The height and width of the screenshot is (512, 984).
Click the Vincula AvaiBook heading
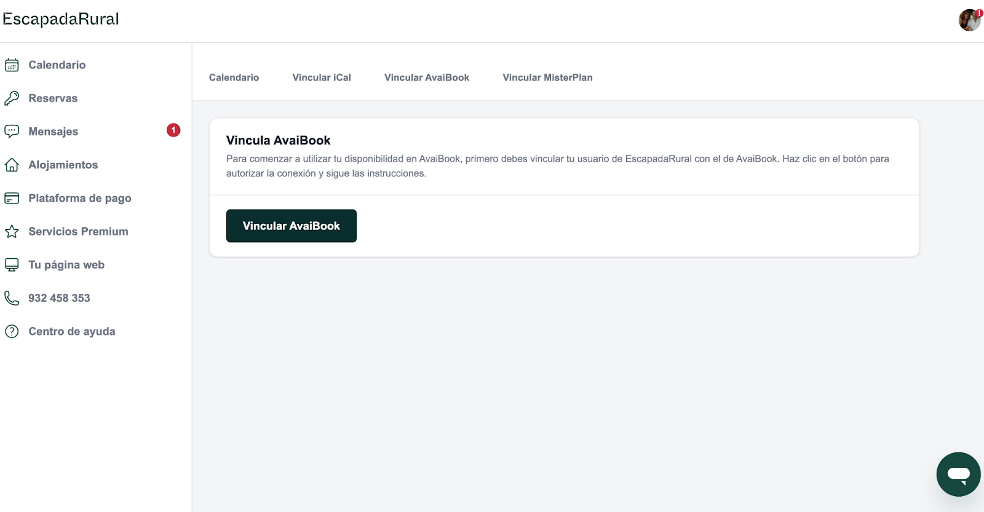click(279, 140)
